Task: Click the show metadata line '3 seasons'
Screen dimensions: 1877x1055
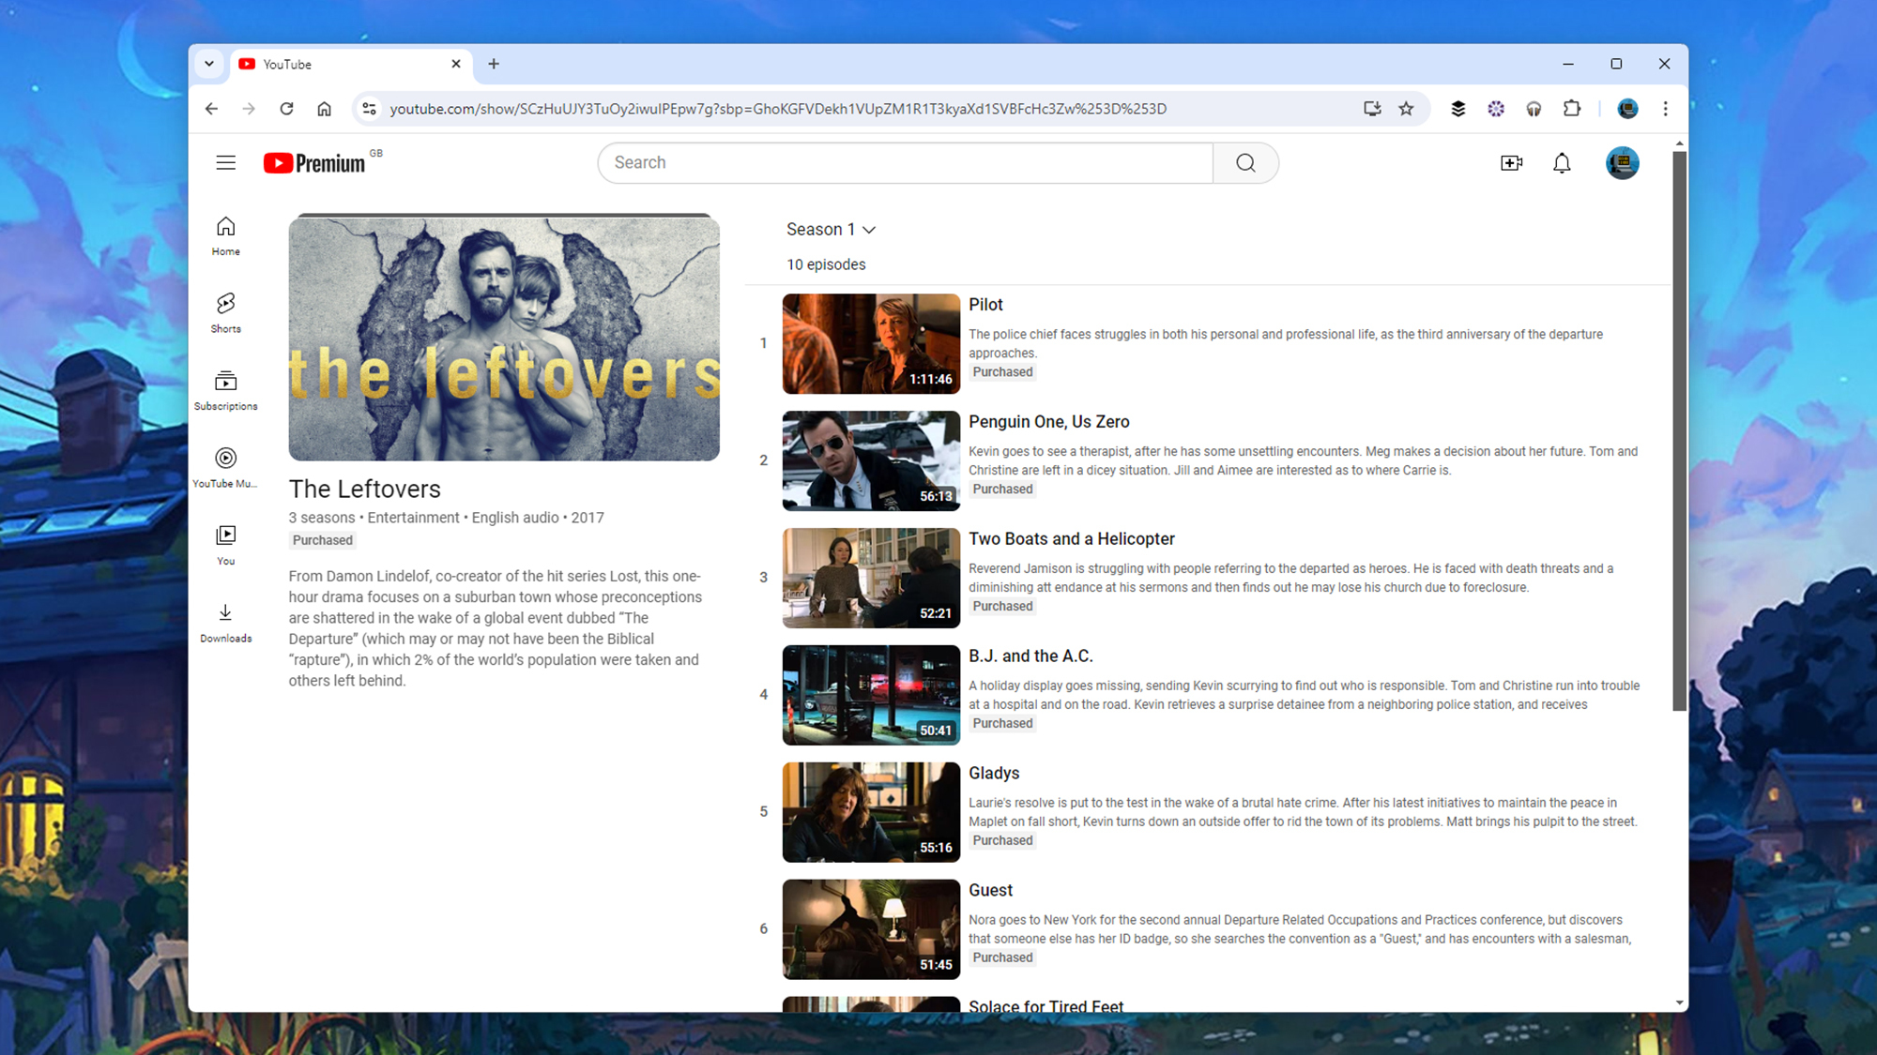Action: (322, 518)
